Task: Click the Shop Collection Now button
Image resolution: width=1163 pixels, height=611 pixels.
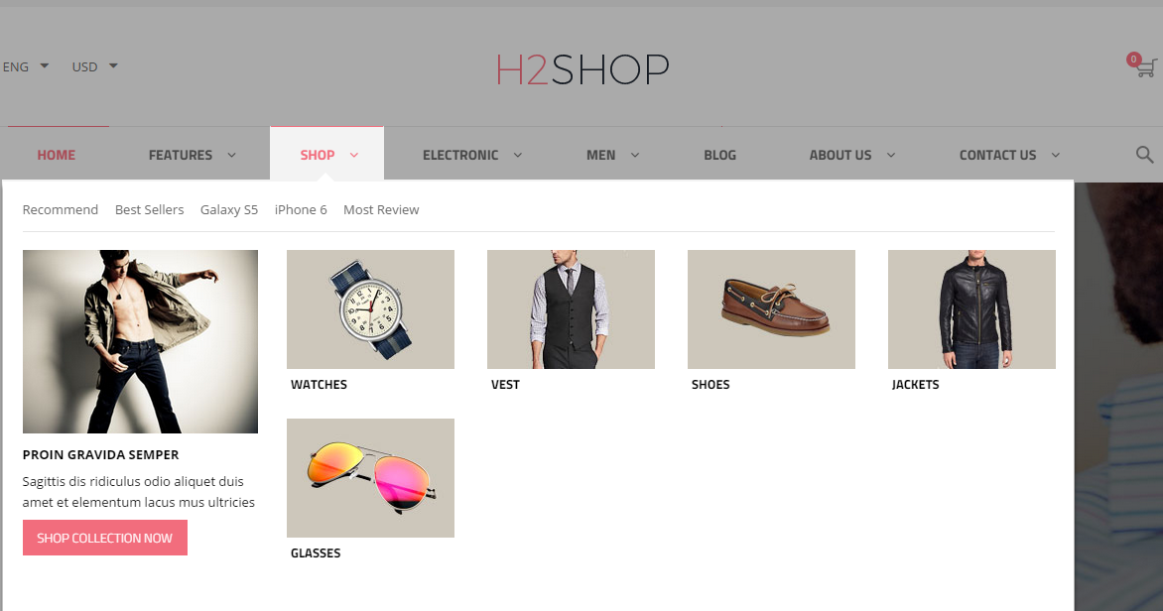Action: [x=104, y=538]
